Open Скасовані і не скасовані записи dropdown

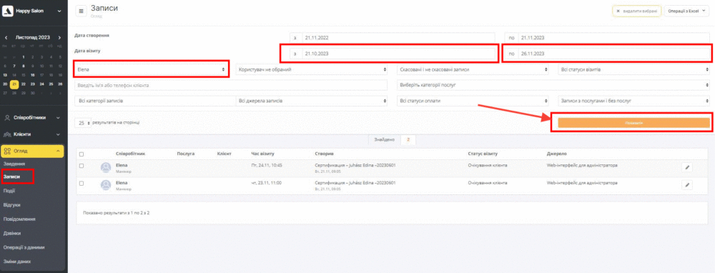473,69
